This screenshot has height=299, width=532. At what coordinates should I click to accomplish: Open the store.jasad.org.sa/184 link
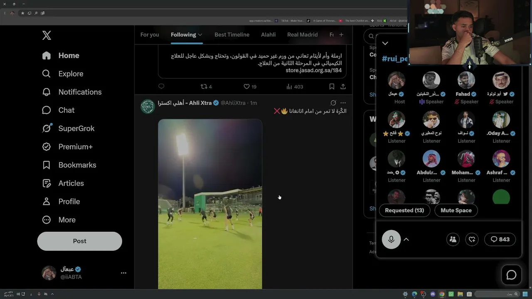pyautogui.click(x=313, y=70)
